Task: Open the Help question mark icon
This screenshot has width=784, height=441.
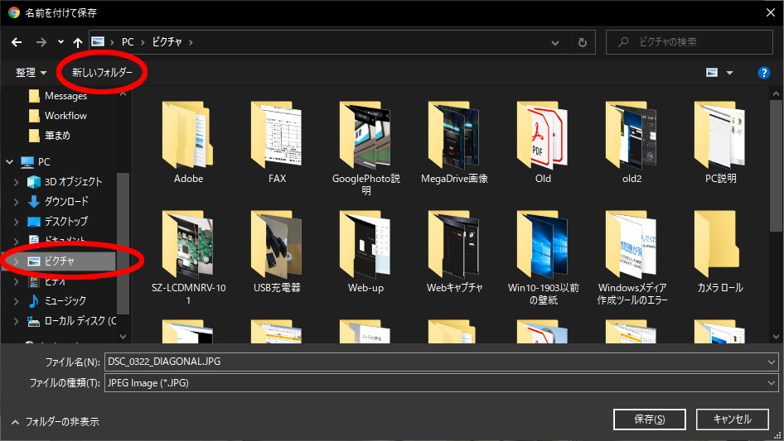Action: [764, 73]
